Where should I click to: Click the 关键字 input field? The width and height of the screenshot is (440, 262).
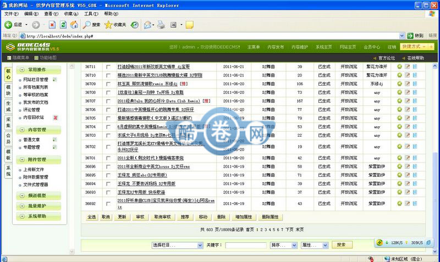coord(246,245)
